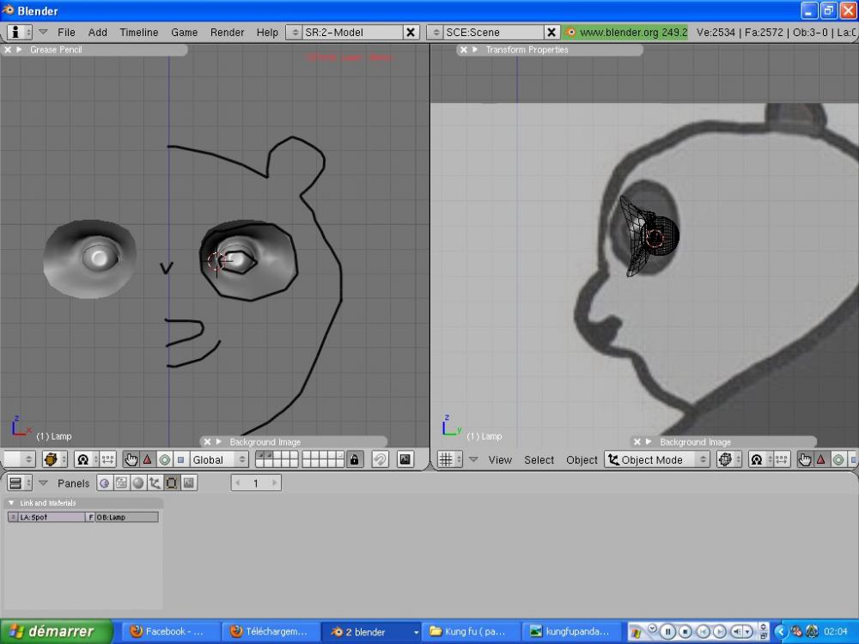Open right viewport window type selector
This screenshot has width=859, height=644.
point(449,459)
